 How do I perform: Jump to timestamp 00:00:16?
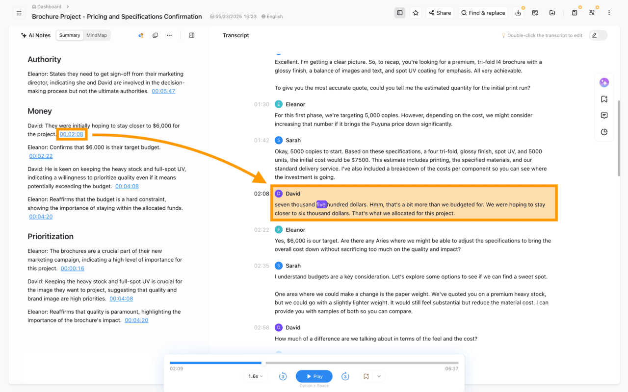[x=73, y=269]
